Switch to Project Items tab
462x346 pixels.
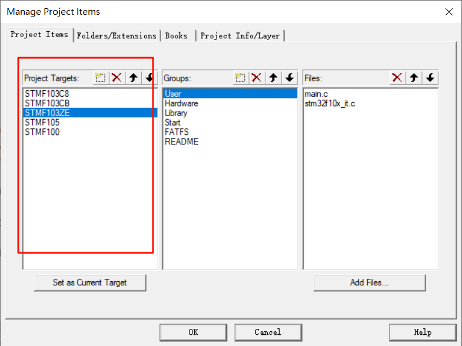click(x=39, y=35)
